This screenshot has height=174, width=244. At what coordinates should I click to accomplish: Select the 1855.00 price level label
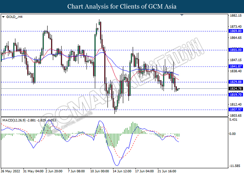tap(236, 50)
